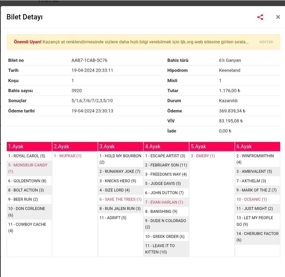The width and height of the screenshot is (285, 277).
Task: Select horse 11 - JUST MIGHT (2)
Action: pyautogui.click(x=257, y=209)
